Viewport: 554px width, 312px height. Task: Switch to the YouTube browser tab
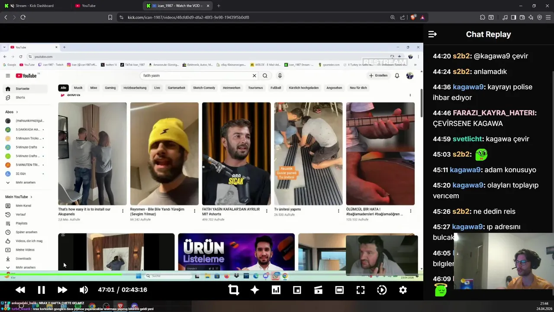tap(88, 6)
